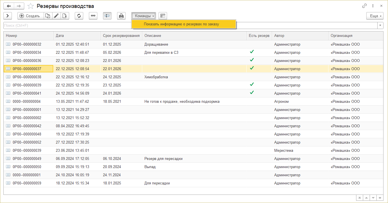Screen dimensions: 388x203
Task: Click the printer icon in toolbar
Action: 121,16
